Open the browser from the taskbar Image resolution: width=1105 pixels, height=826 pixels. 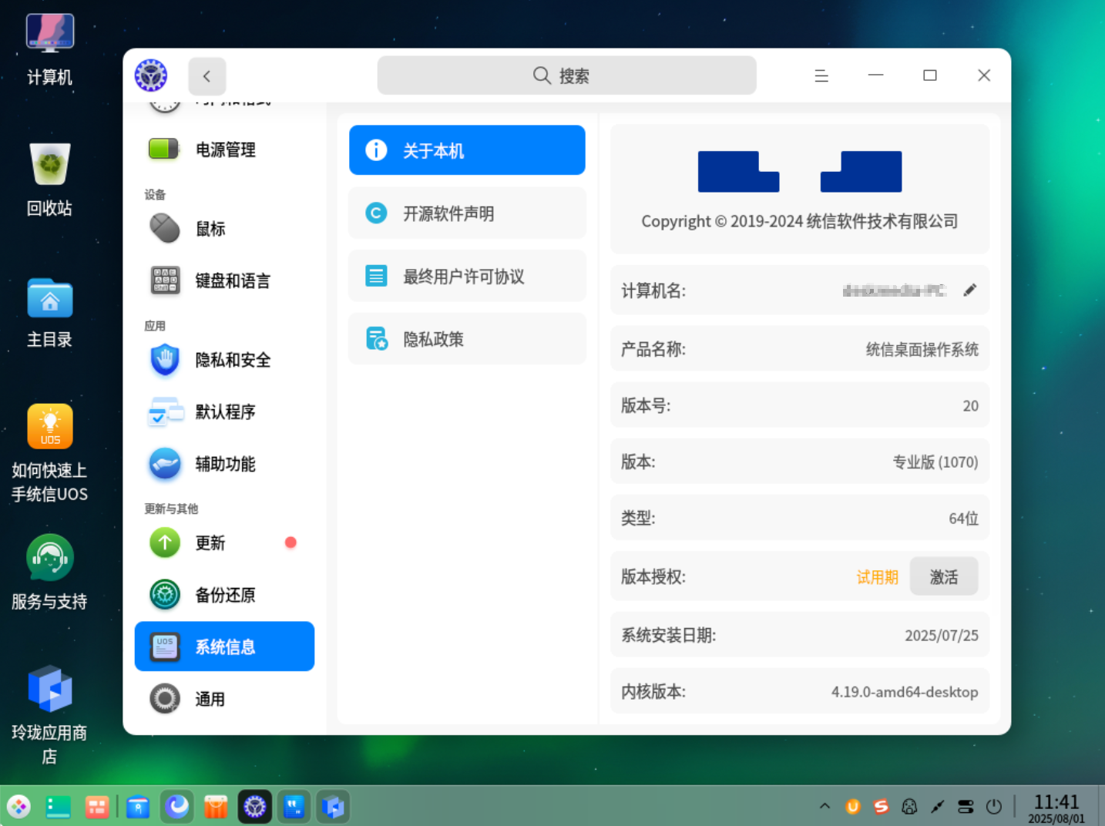(177, 807)
